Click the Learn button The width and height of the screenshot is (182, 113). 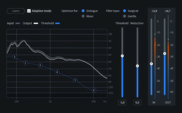click(x=16, y=11)
